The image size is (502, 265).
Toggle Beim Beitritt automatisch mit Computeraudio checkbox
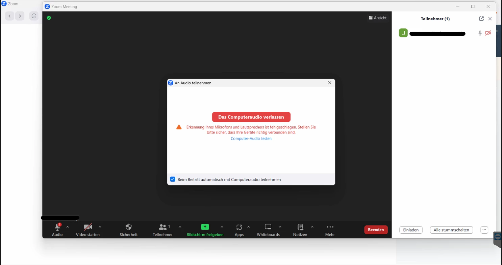[173, 179]
